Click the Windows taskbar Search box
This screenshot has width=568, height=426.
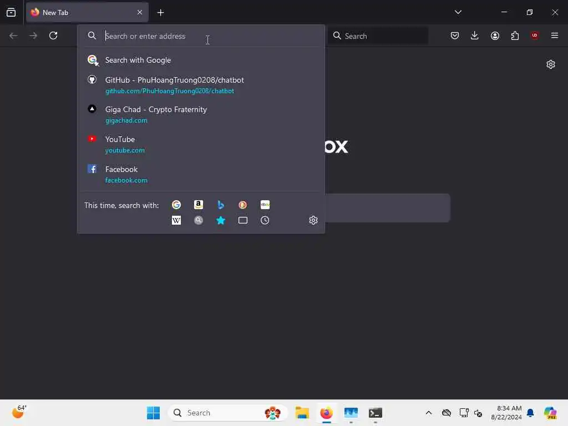[227, 413]
